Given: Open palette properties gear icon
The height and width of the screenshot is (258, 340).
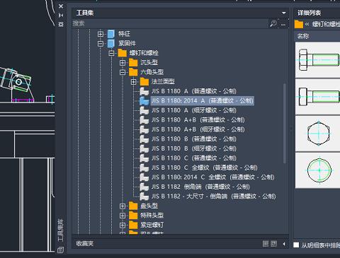Looking at the screenshot, I should pos(61,24).
